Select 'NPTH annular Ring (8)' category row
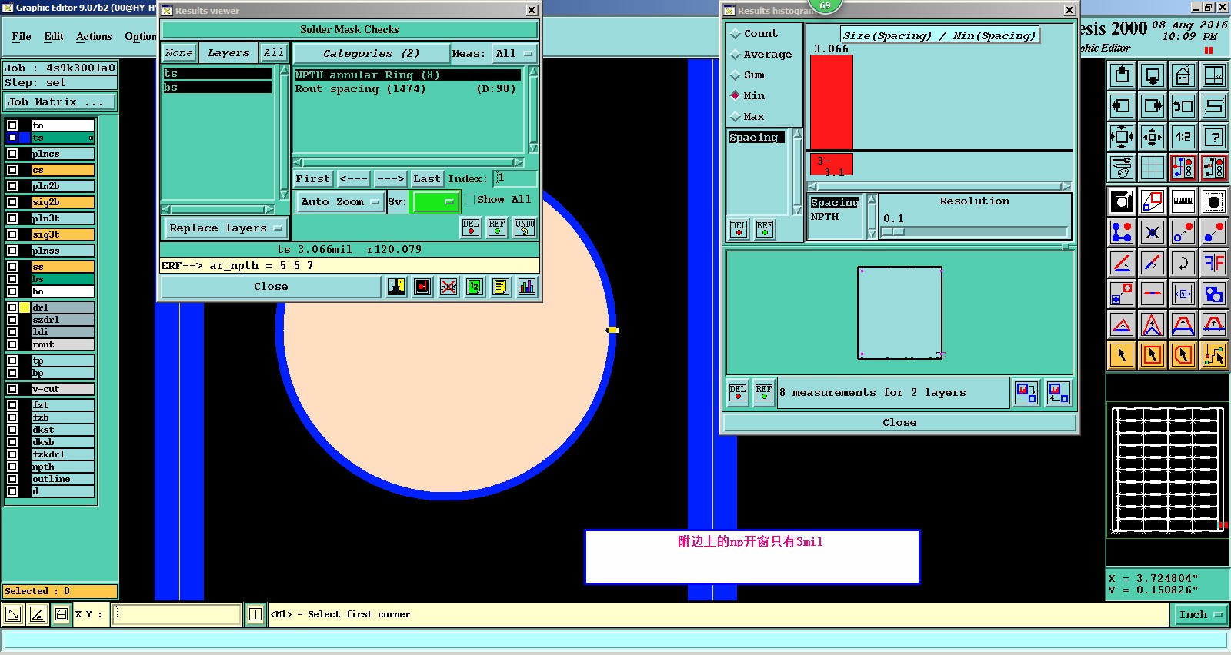Image resolution: width=1231 pixels, height=655 pixels. click(408, 75)
